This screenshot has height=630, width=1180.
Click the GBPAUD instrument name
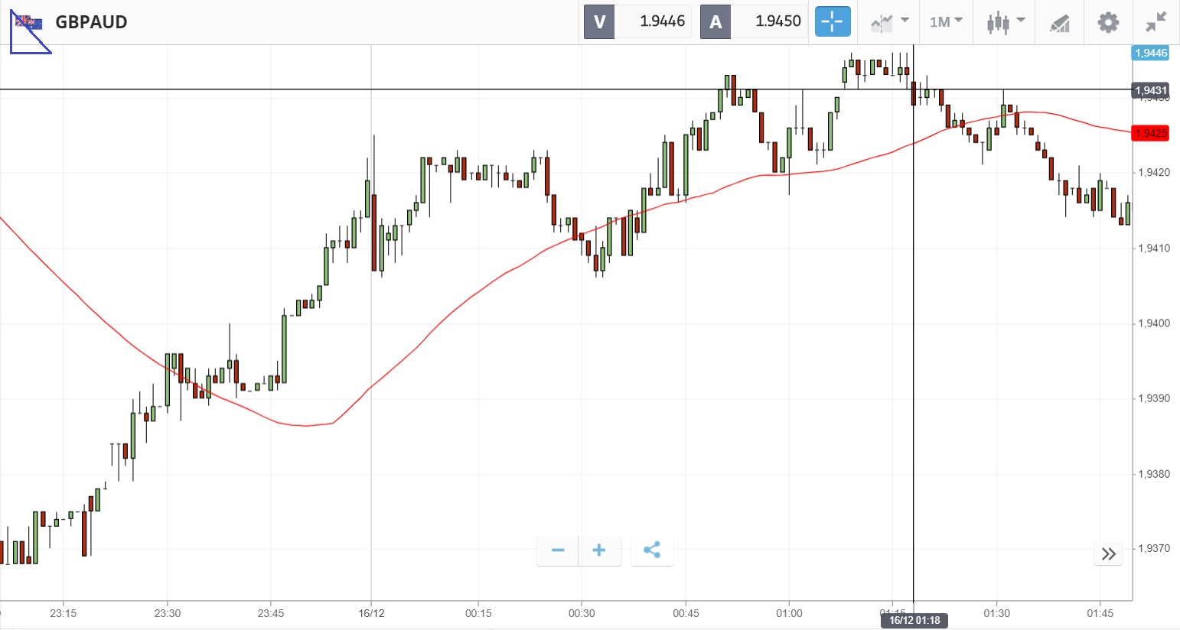(91, 22)
